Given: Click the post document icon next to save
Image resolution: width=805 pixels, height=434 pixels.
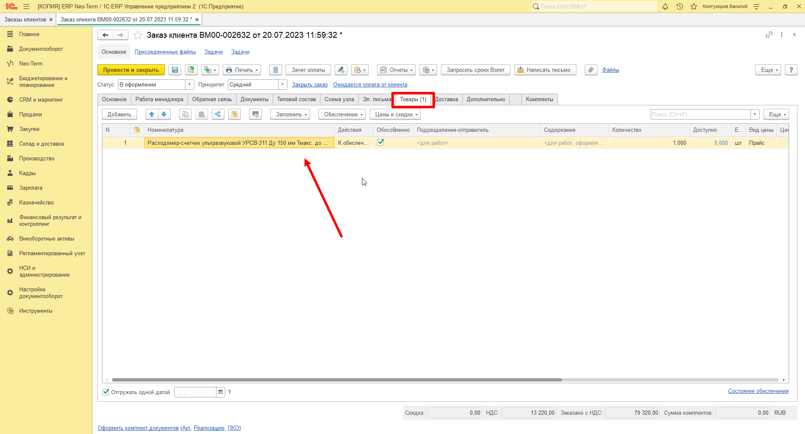Looking at the screenshot, I should [191, 70].
